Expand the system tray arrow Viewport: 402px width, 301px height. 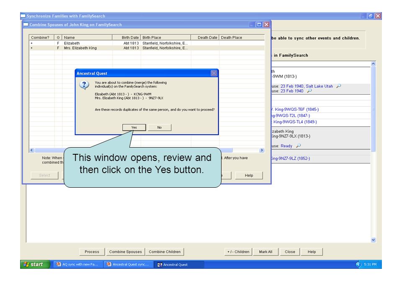pos(358,264)
